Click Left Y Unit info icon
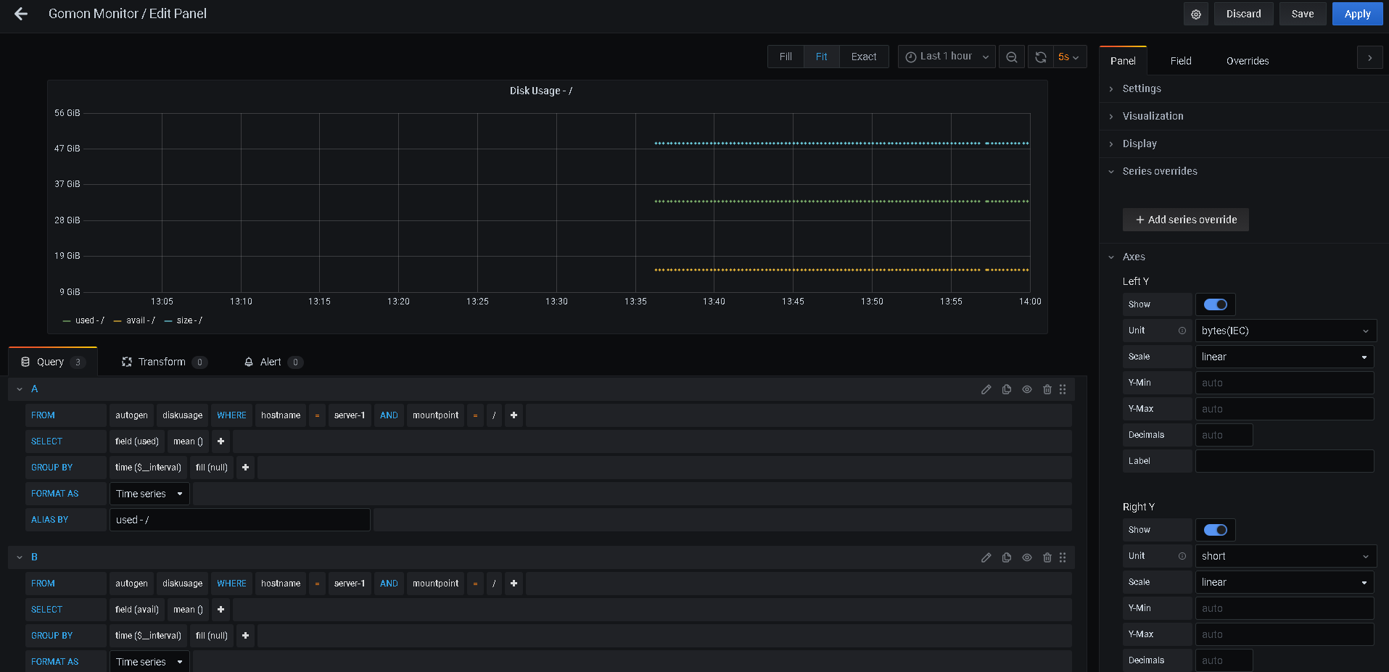 tap(1182, 331)
